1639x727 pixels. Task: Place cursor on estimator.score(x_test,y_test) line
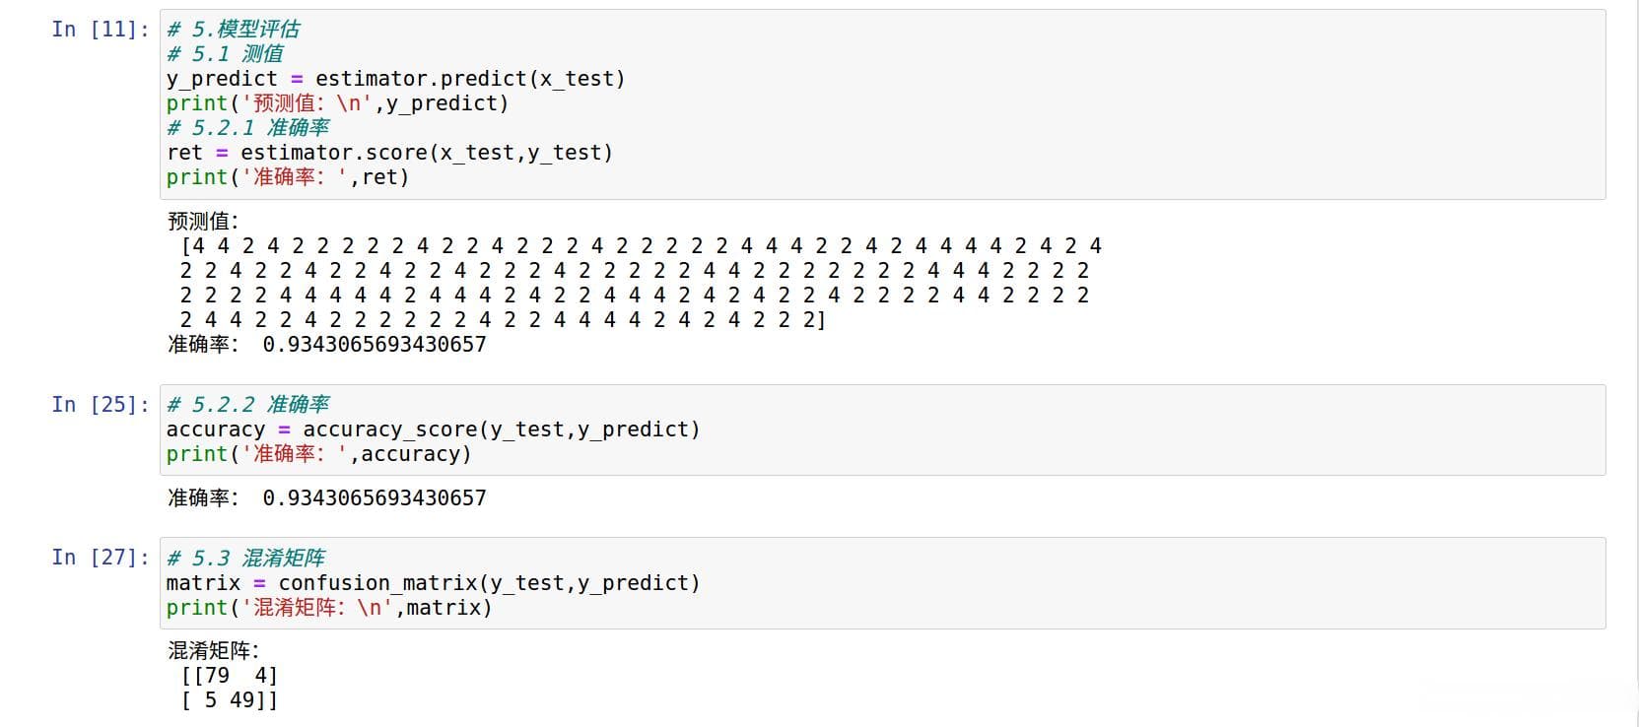pyautogui.click(x=389, y=153)
